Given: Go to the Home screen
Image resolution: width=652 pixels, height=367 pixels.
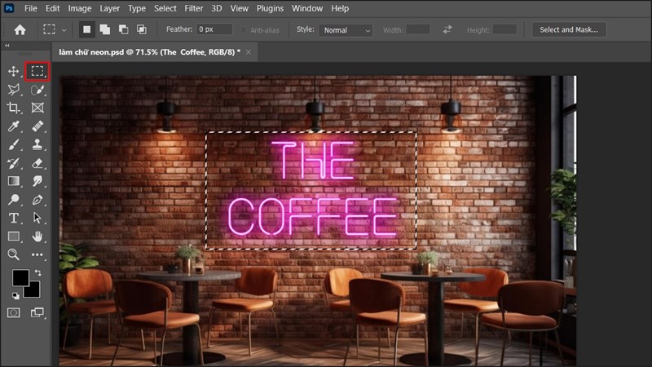Looking at the screenshot, I should [20, 29].
